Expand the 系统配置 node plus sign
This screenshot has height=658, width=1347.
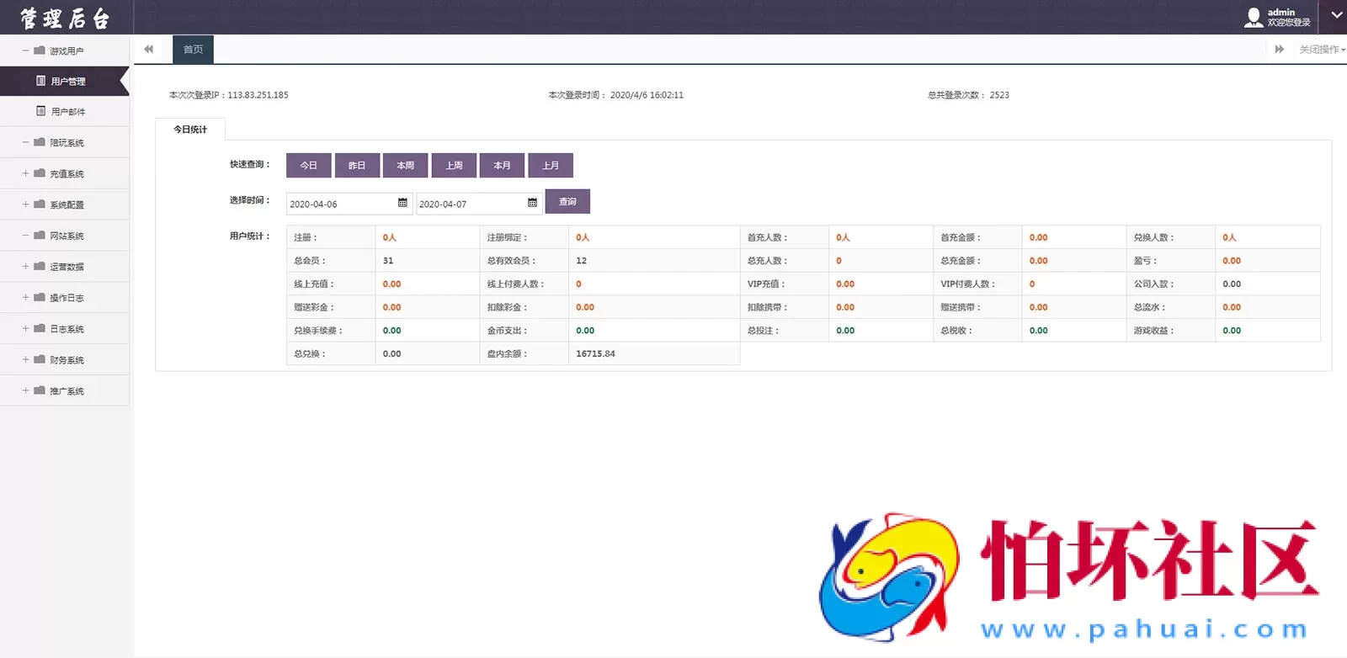pos(25,204)
